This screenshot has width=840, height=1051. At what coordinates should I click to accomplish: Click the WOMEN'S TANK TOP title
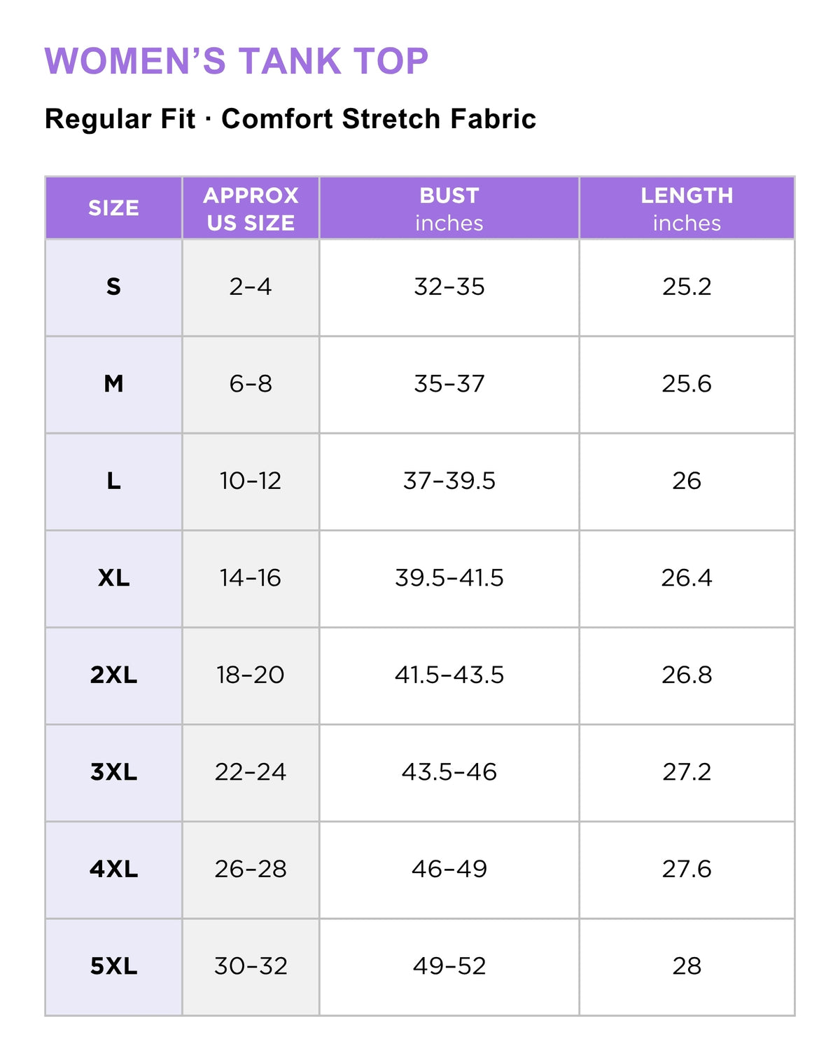[237, 61]
